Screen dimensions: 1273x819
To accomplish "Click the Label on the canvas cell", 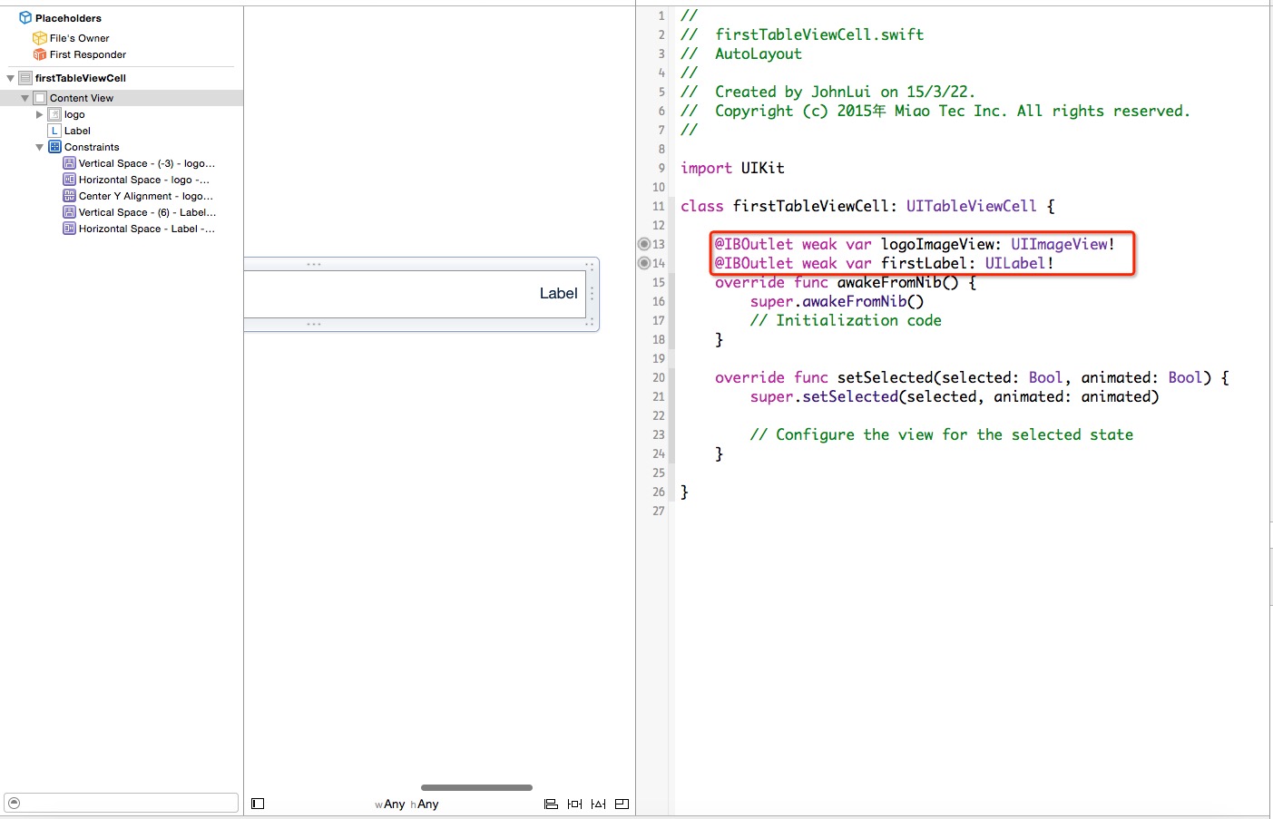I will pos(558,293).
